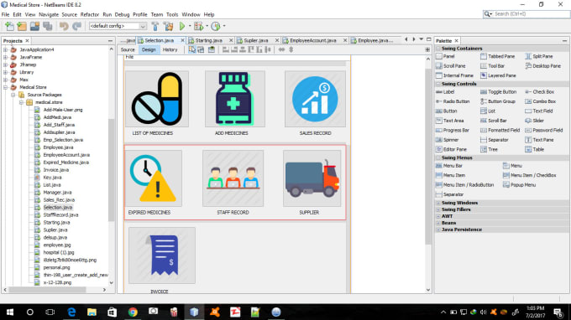Viewport: 571px width, 320px height.
Task: Click the Open Project toolbar icon
Action: click(34, 26)
